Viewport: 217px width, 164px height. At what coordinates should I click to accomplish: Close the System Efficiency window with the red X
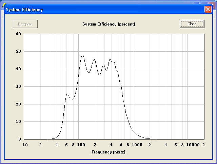click(x=208, y=10)
